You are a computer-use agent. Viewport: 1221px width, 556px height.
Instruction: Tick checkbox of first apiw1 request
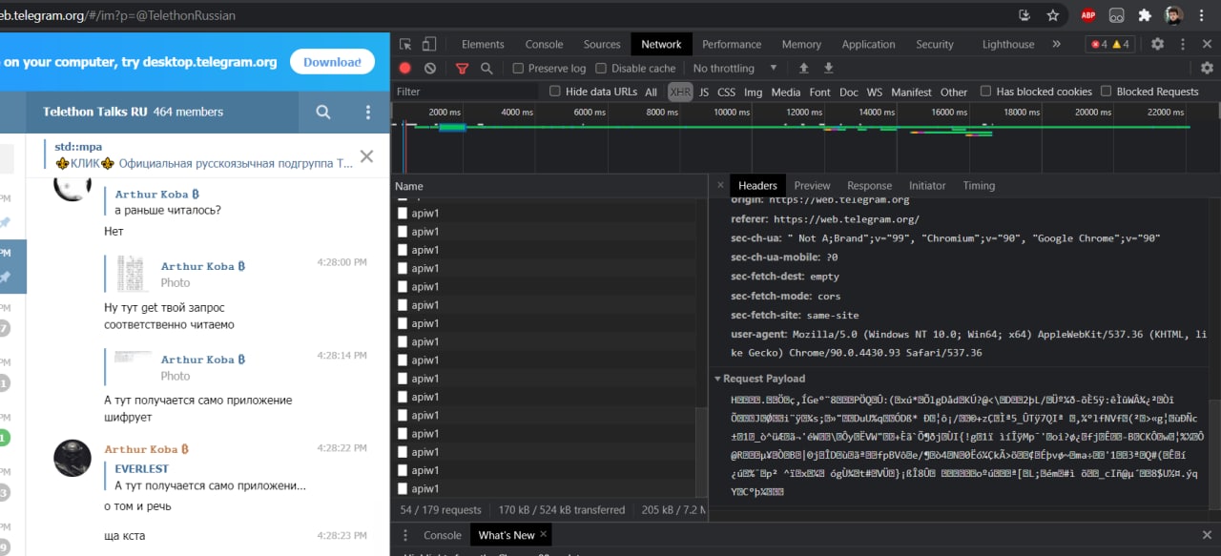[403, 214]
